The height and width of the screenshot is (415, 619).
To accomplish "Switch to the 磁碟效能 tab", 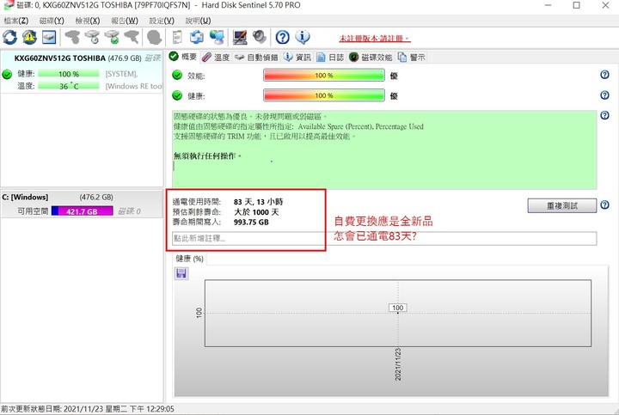I will pos(371,58).
